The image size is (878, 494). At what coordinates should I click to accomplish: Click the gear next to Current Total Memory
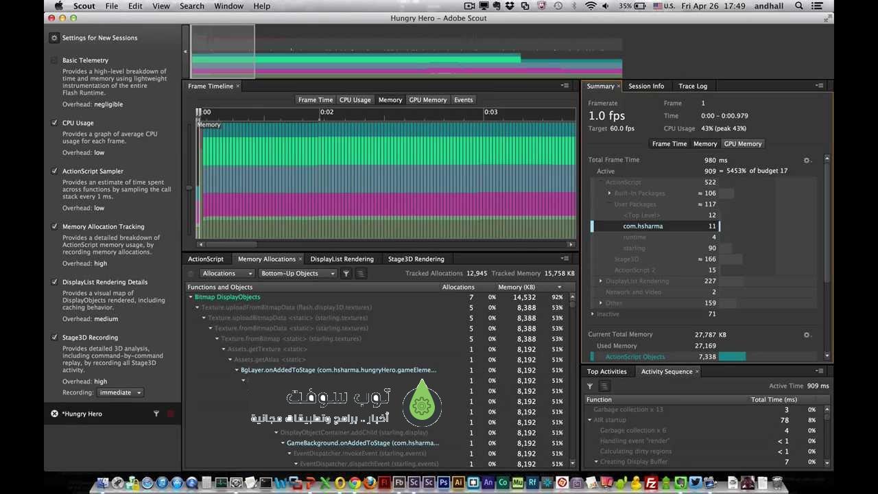(807, 335)
